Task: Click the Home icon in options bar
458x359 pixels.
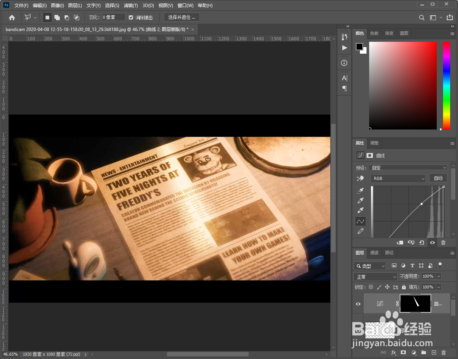Action: (12, 17)
